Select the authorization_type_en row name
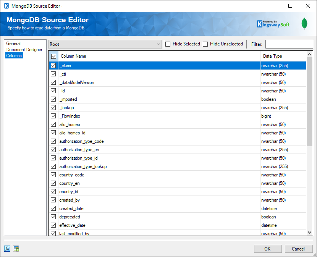The width and height of the screenshot is (317, 257). click(x=79, y=150)
